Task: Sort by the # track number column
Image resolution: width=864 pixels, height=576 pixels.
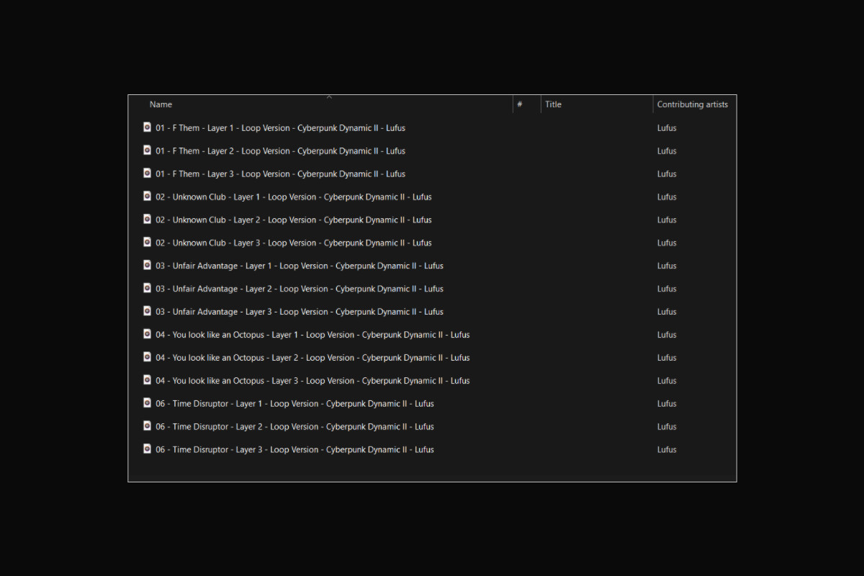Action: click(x=520, y=105)
